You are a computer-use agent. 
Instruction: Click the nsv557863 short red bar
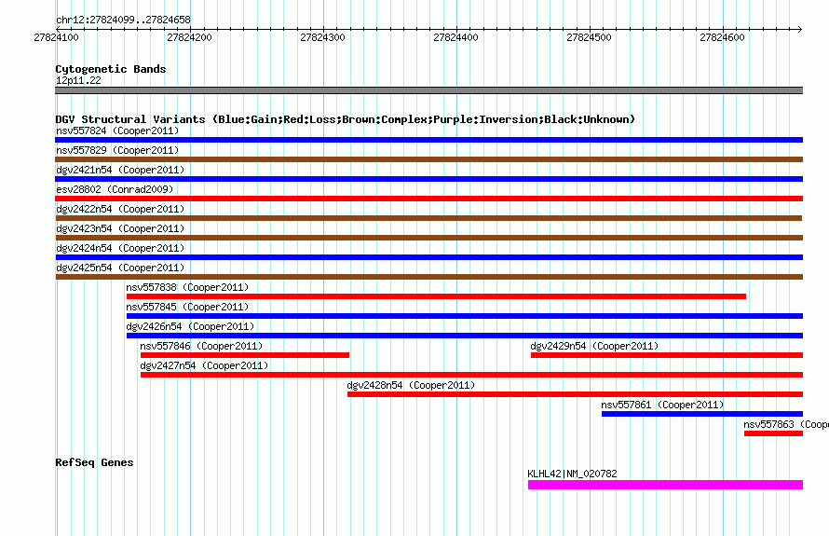(x=773, y=433)
